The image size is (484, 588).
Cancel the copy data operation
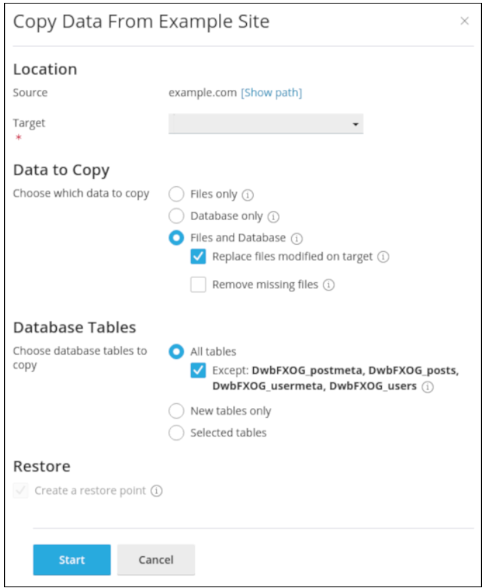(x=156, y=560)
